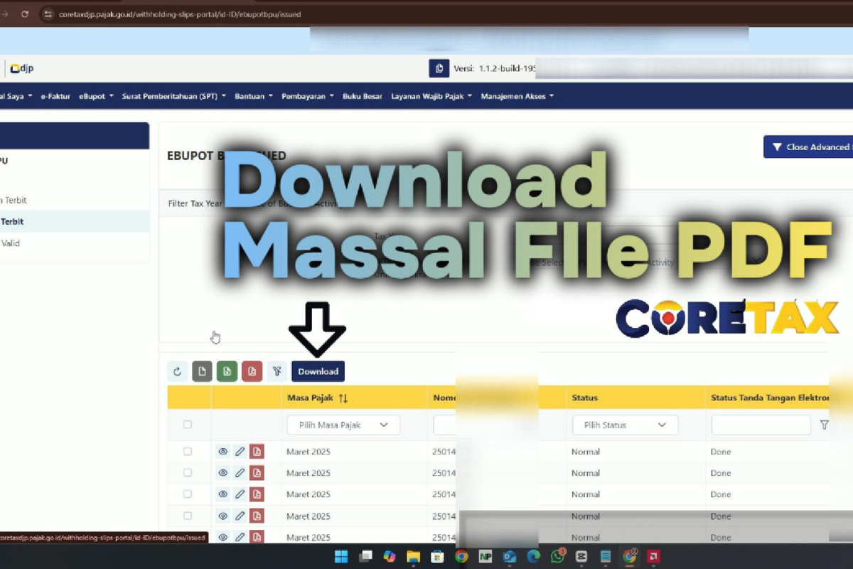Sort table by Masa Pajak column

343,398
